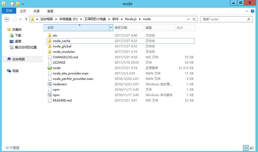Select the node_perfctr_provider.man file name

coord(73,79)
